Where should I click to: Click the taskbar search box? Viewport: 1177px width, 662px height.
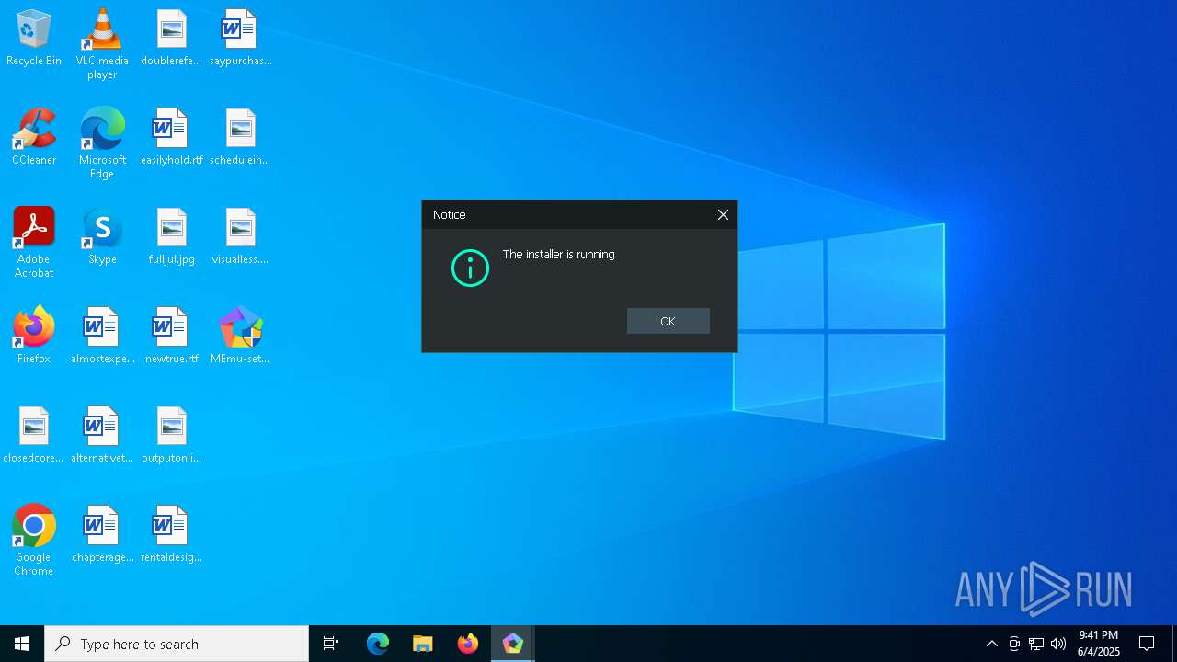click(x=177, y=644)
